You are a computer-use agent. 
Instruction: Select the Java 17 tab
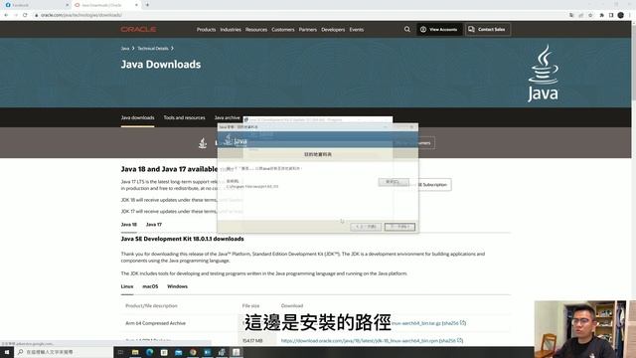(154, 225)
